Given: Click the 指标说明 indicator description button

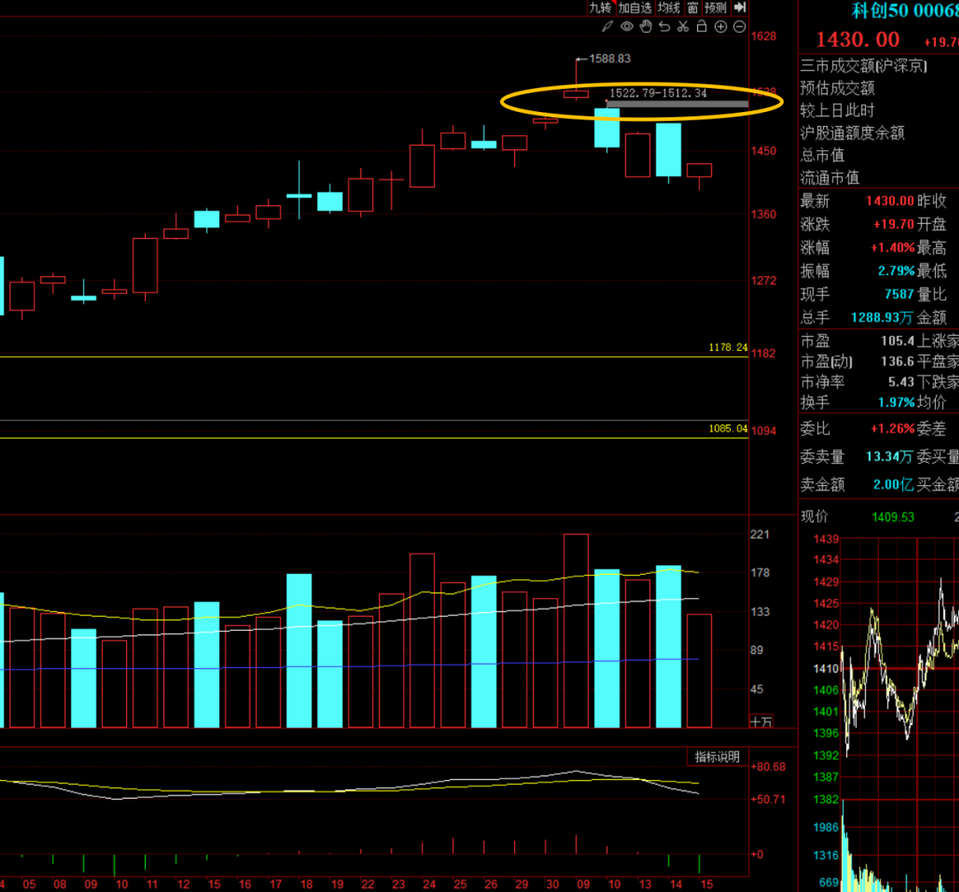Looking at the screenshot, I should (717, 757).
